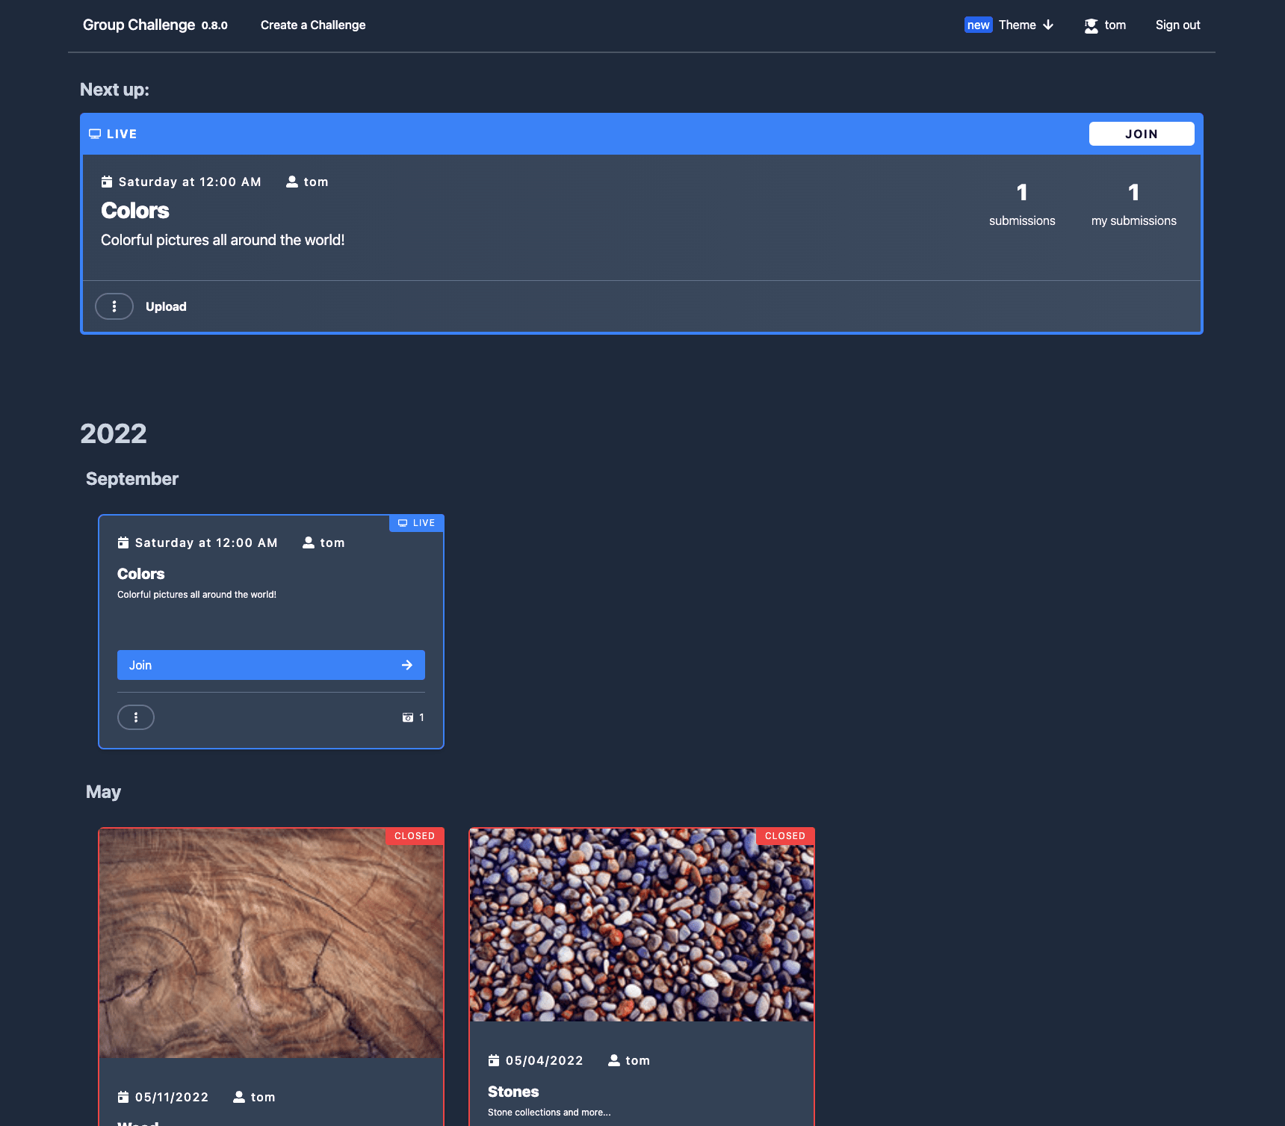1285x1126 pixels.
Task: Click calendar icon beside 05/11/2022
Action: coord(123,1097)
